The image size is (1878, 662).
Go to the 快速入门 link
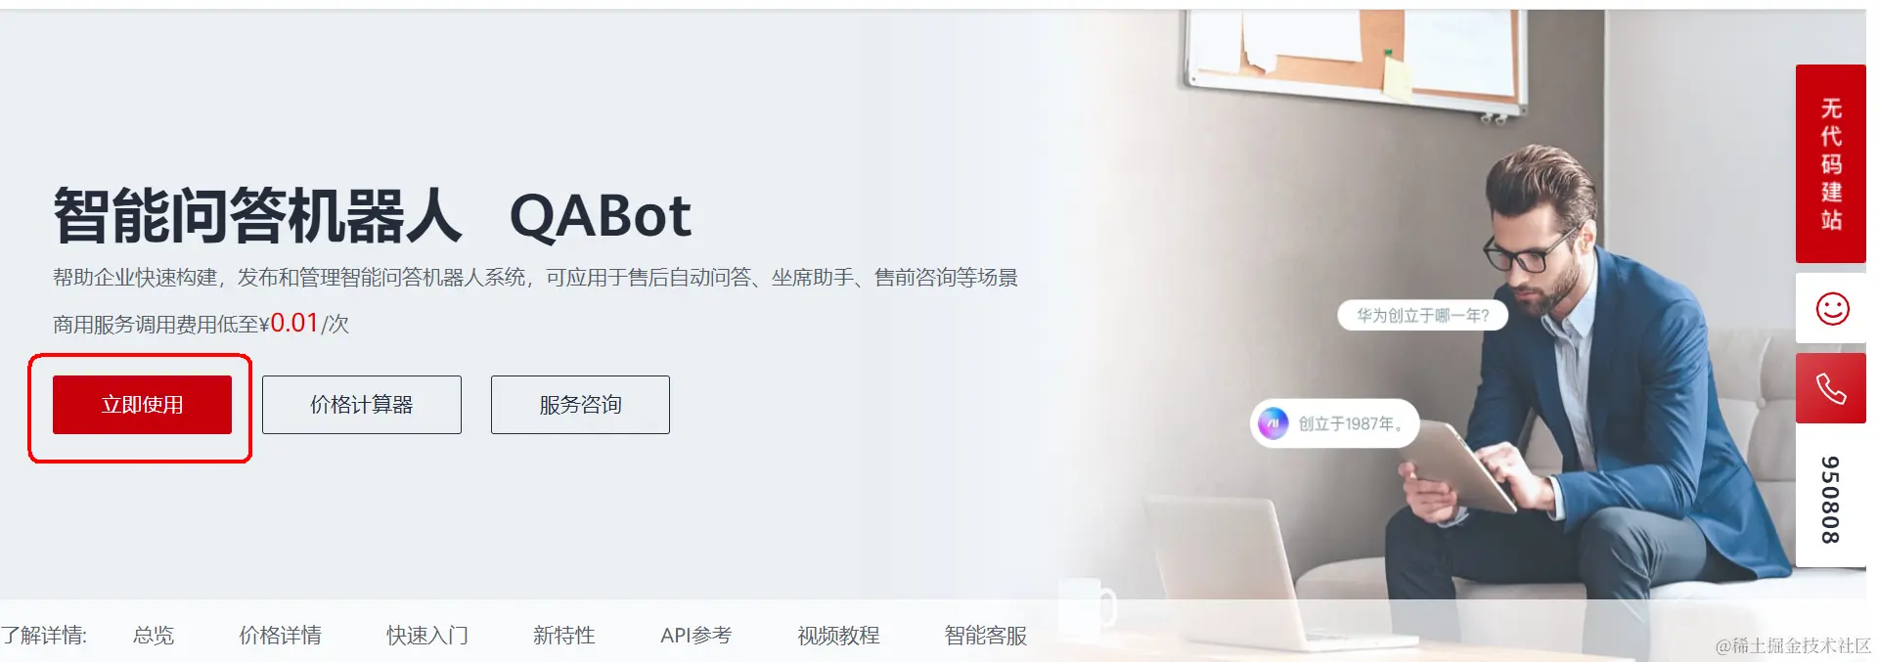[427, 636]
